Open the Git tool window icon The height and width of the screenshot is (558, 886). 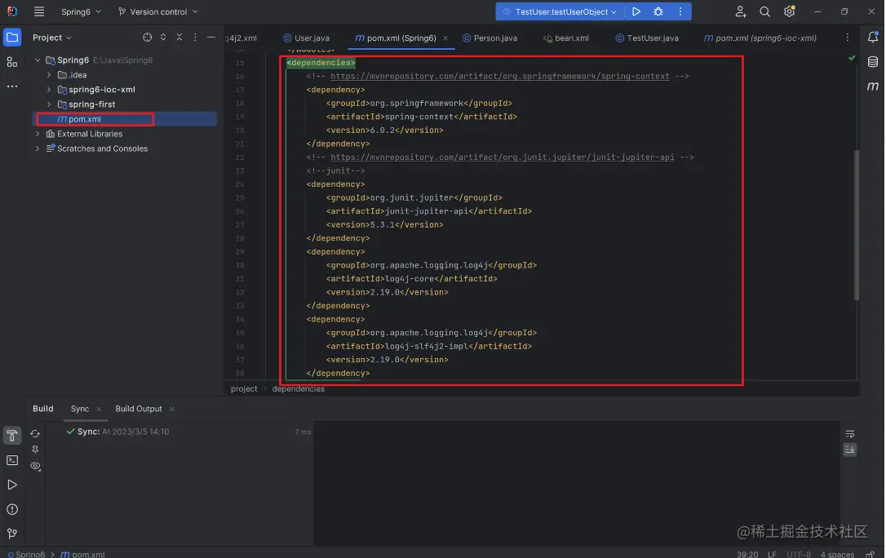click(x=12, y=534)
